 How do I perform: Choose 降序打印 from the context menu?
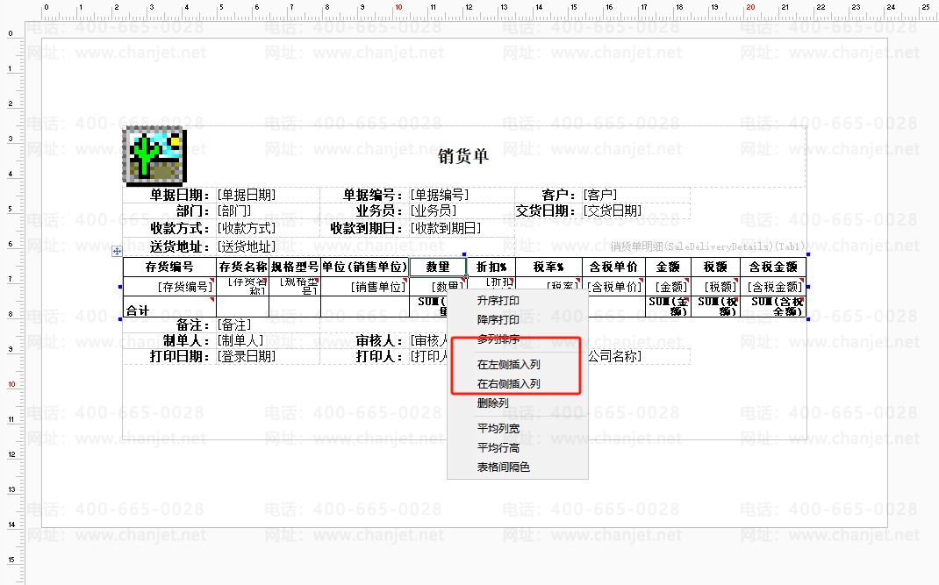tap(498, 320)
